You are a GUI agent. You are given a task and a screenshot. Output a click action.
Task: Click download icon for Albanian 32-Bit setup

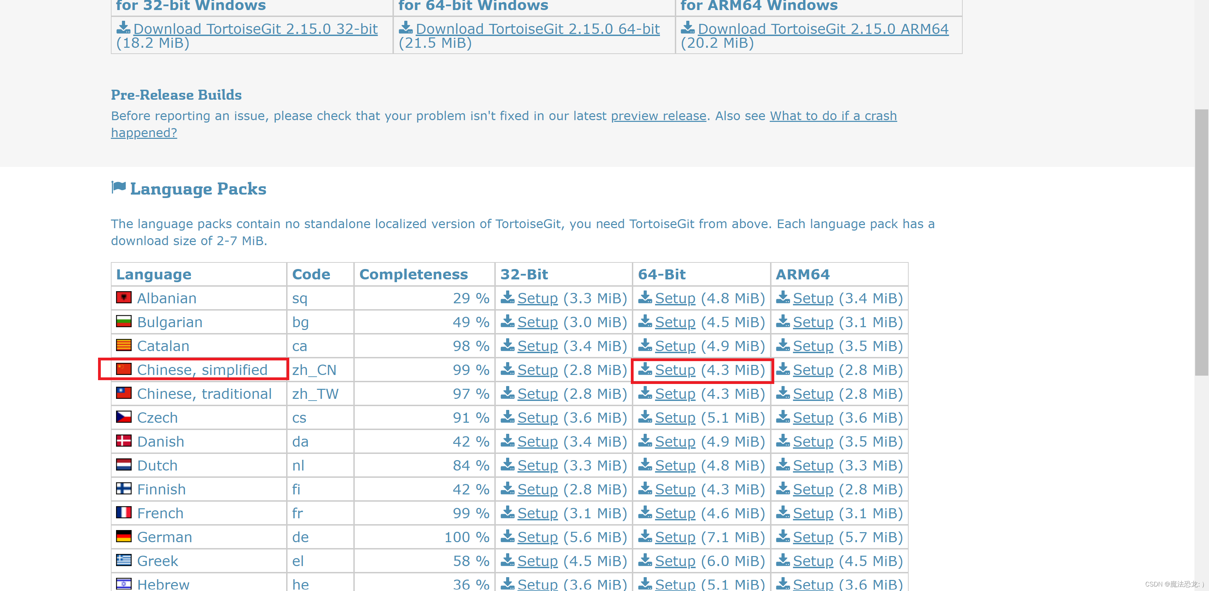(x=508, y=297)
